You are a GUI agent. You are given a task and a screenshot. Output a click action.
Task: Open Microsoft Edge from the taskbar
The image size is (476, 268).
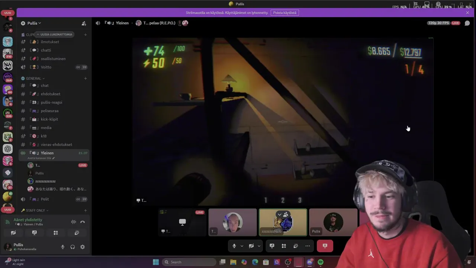(x=255, y=262)
